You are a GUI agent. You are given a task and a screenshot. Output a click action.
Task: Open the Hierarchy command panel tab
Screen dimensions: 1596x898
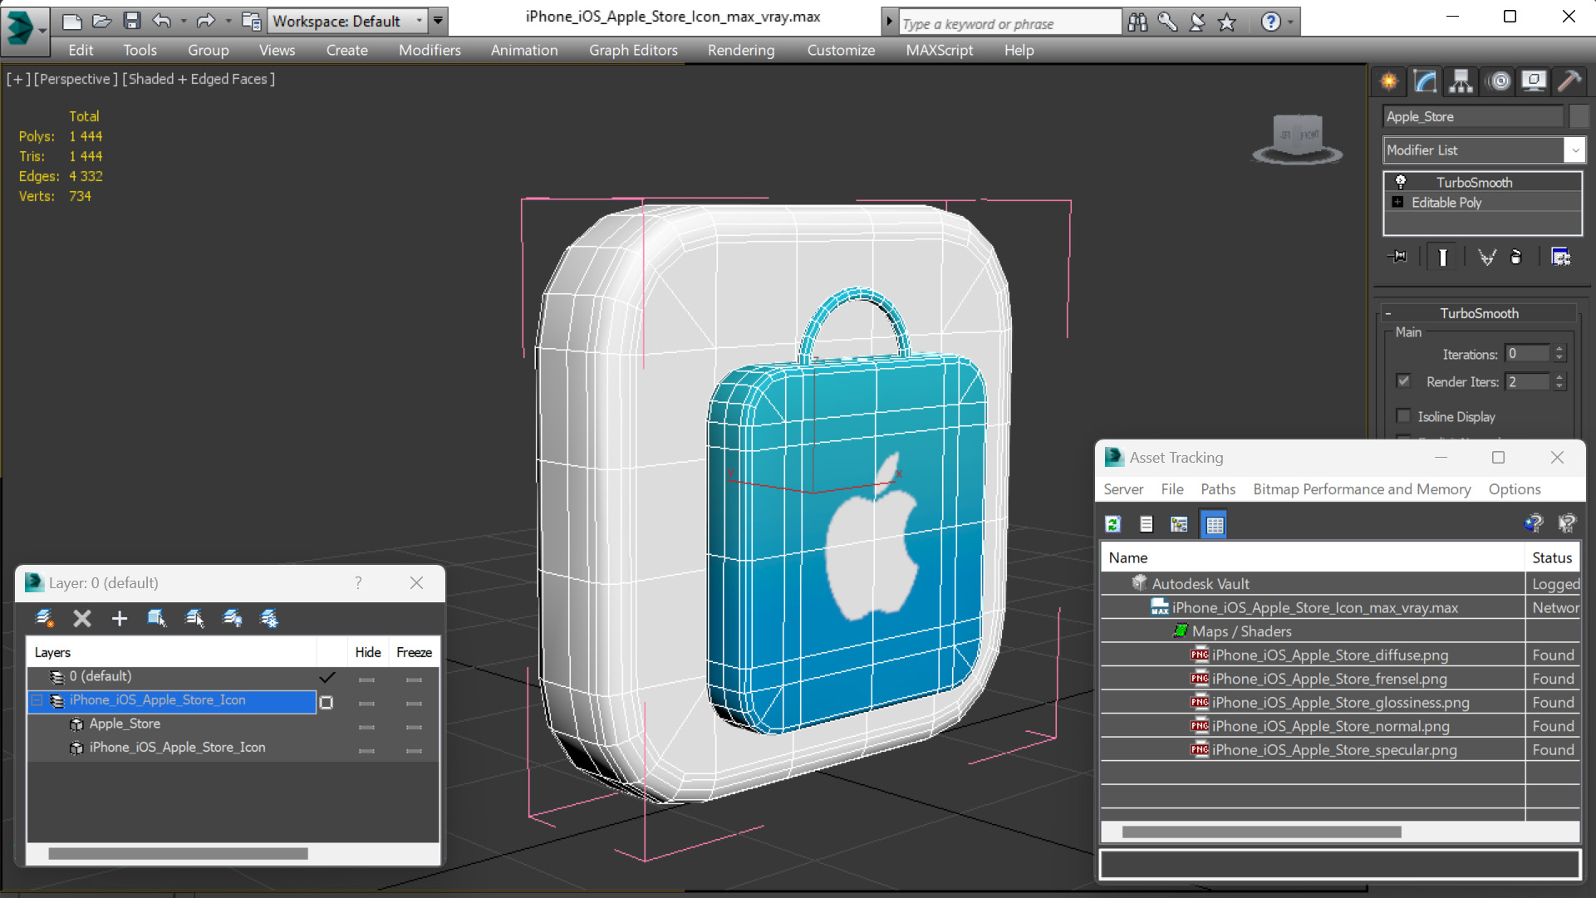click(1461, 81)
